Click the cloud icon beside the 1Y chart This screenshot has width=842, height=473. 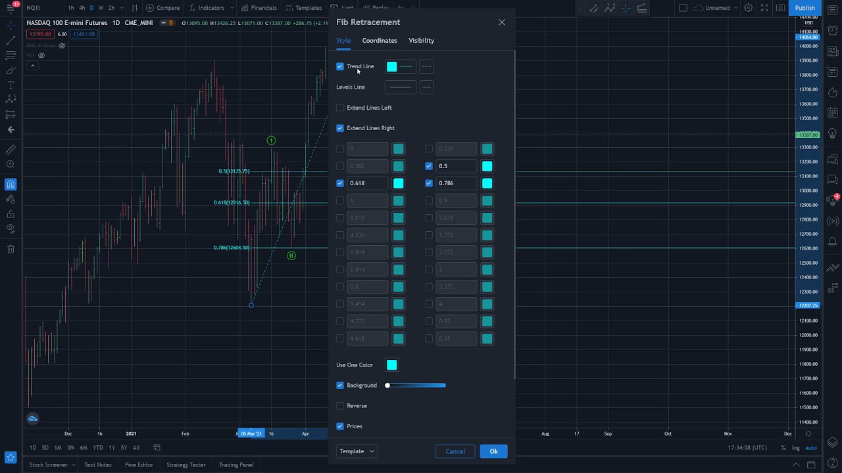[32, 418]
